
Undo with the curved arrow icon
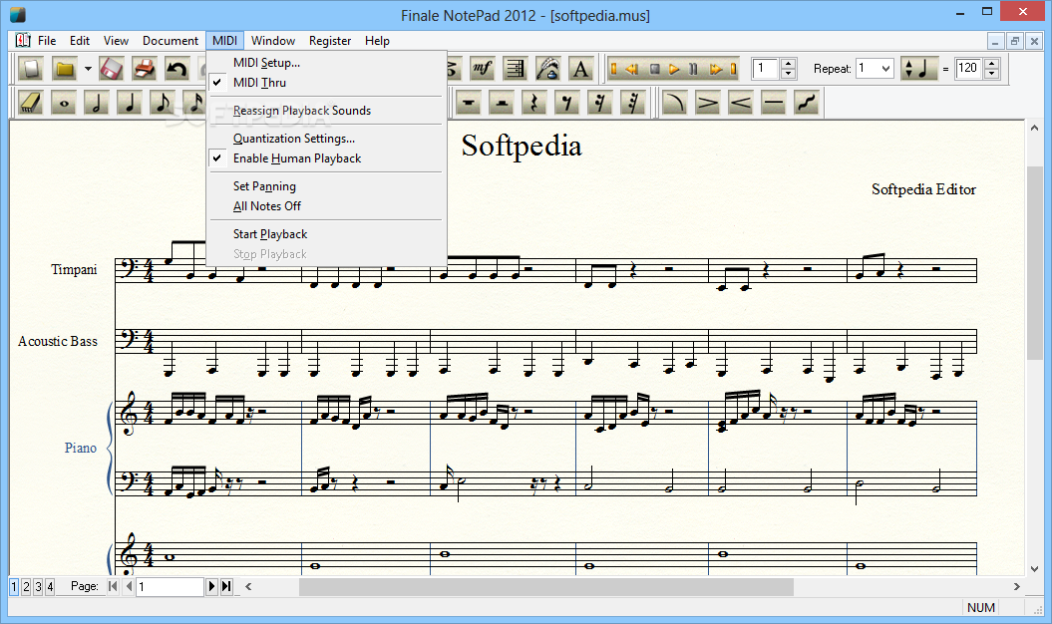pos(177,69)
